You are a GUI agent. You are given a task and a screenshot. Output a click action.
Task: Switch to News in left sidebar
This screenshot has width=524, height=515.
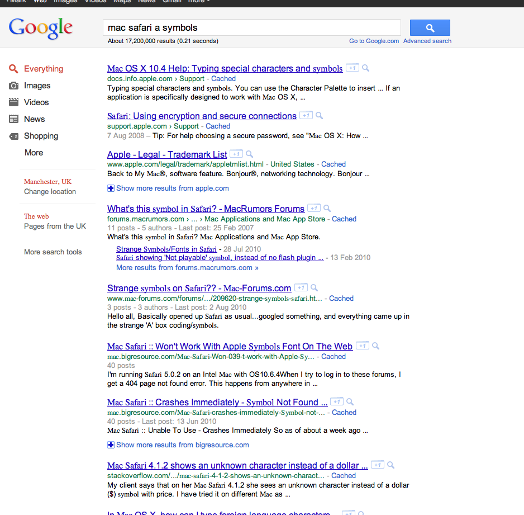point(35,119)
